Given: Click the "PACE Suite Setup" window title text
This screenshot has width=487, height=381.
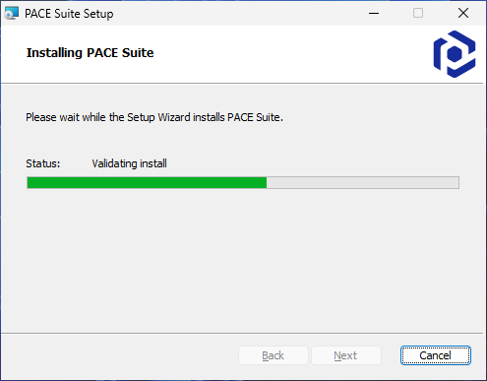Looking at the screenshot, I should click(x=69, y=14).
